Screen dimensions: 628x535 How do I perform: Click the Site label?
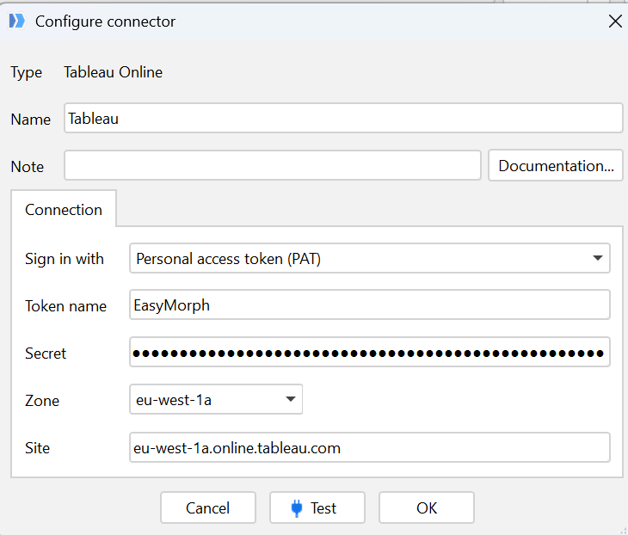click(x=37, y=448)
